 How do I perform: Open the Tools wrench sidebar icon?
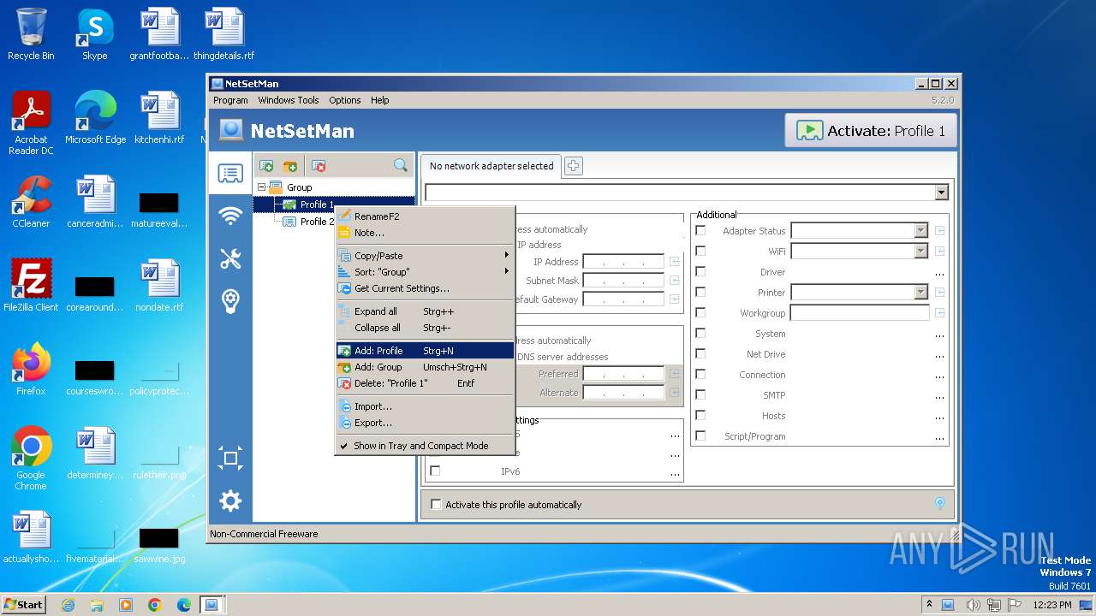(230, 258)
